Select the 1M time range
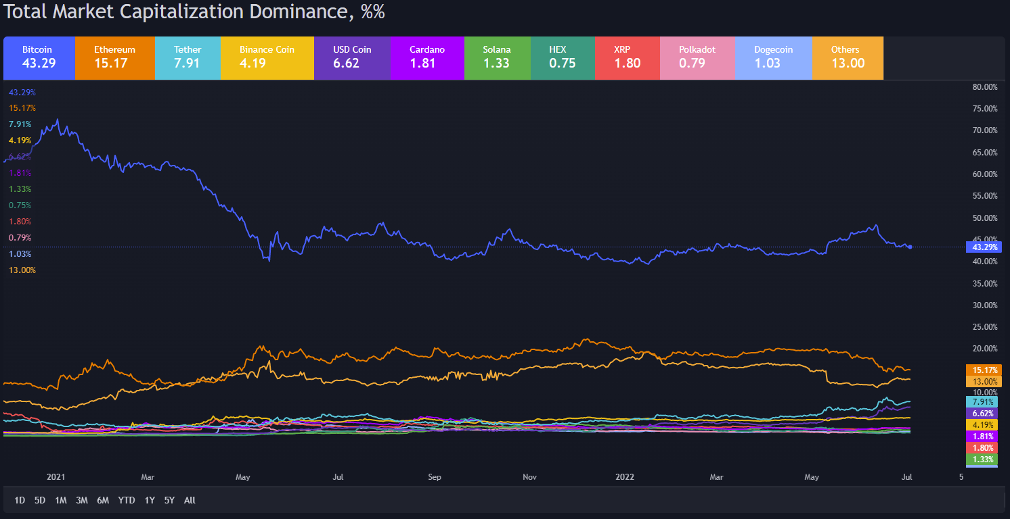The image size is (1010, 519). (61, 501)
